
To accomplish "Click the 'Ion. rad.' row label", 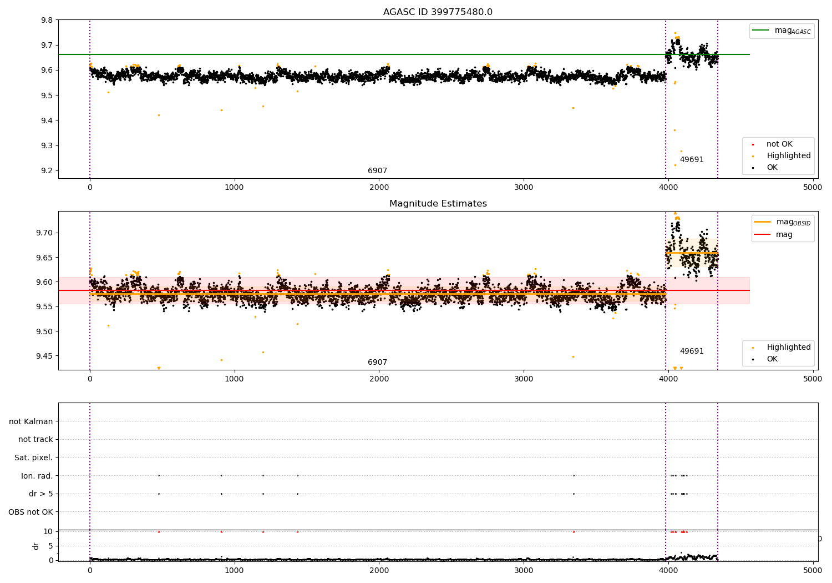I will point(37,476).
